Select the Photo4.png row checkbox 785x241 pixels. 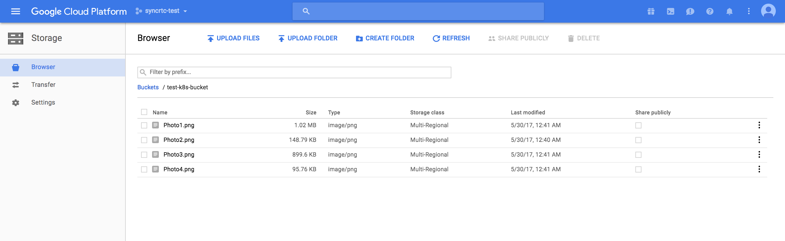[x=144, y=169]
